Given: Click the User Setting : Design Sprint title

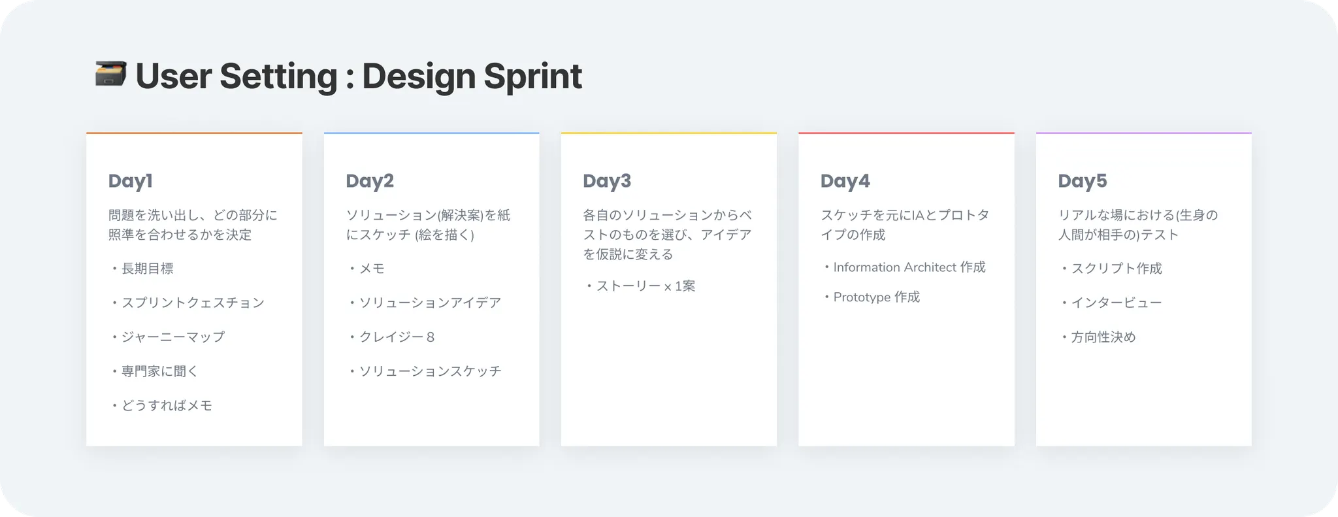Looking at the screenshot, I should click(x=358, y=76).
